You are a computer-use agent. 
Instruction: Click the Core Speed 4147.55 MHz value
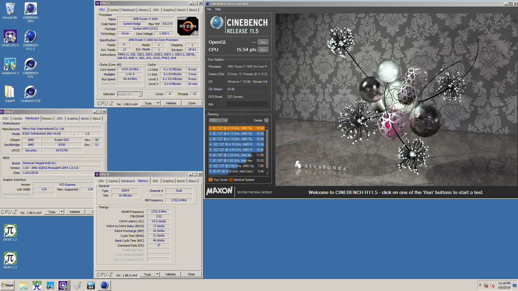pos(130,70)
